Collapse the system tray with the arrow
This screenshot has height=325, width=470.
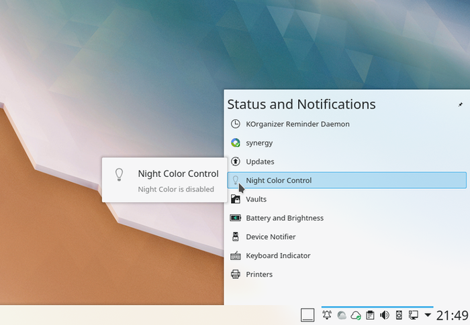click(428, 315)
